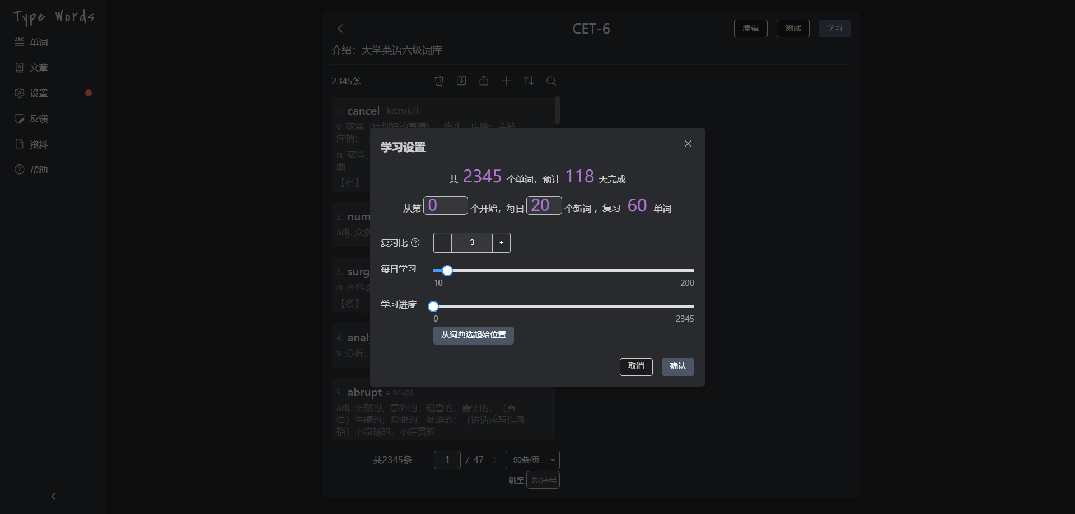Image resolution: width=1075 pixels, height=514 pixels.
Task: Open the 50条/页 page size dropdown
Action: tap(532, 460)
